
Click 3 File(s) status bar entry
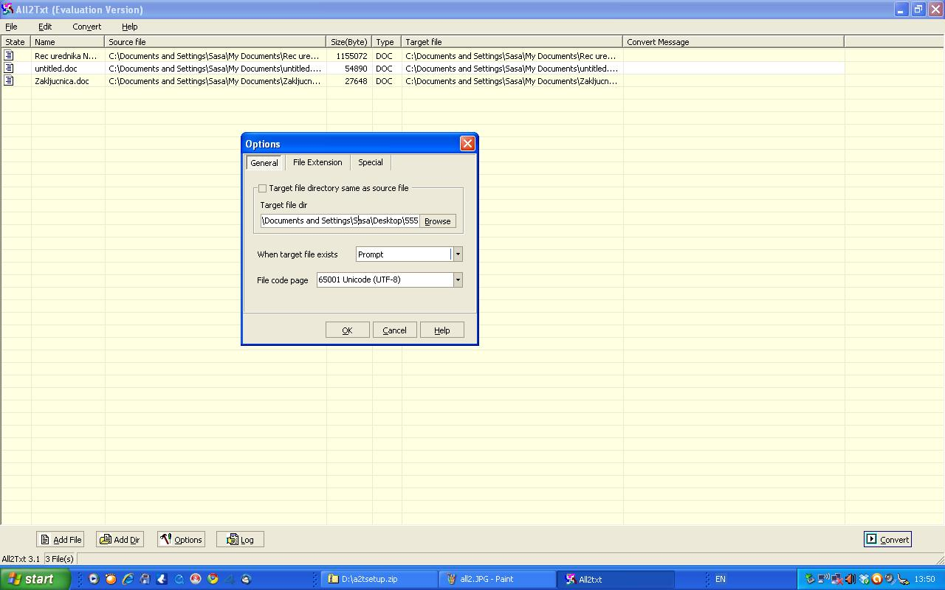click(60, 559)
